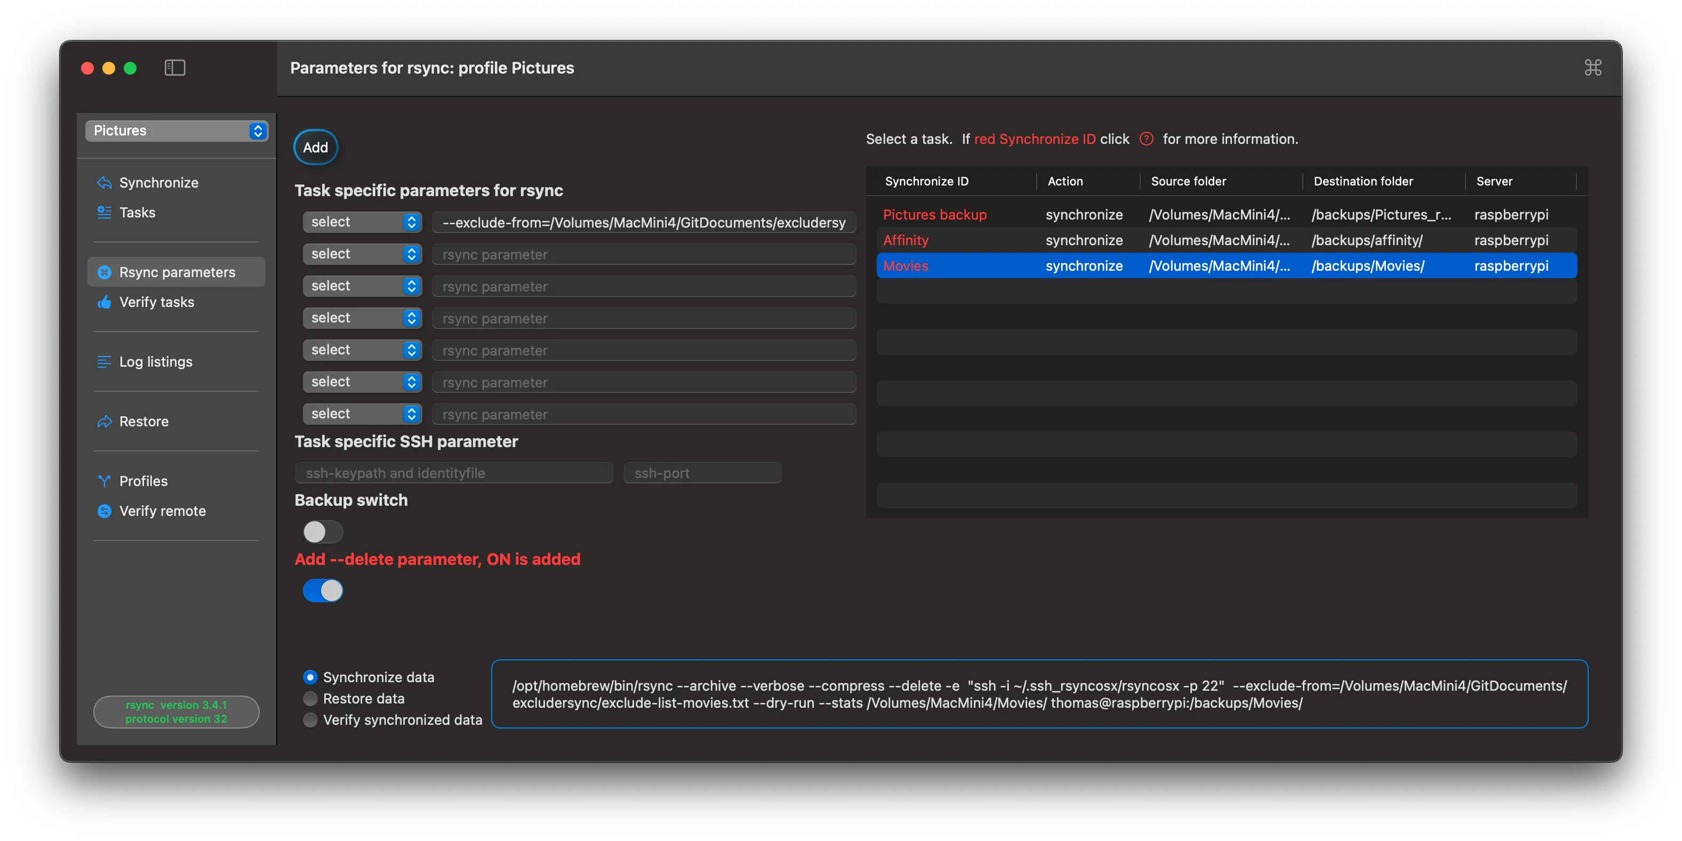Click the ssh-port input field
Screen dimensions: 1682x841
pos(702,473)
